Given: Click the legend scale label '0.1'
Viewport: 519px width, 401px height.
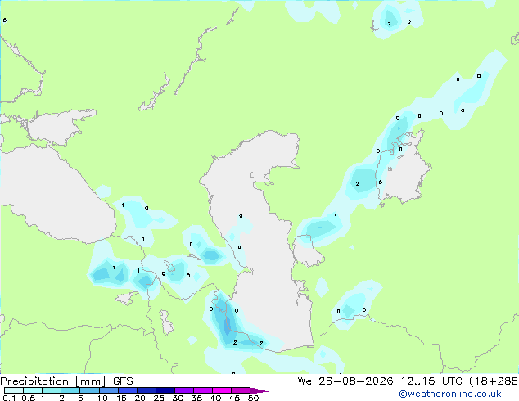Looking at the screenshot, I should [9, 398].
